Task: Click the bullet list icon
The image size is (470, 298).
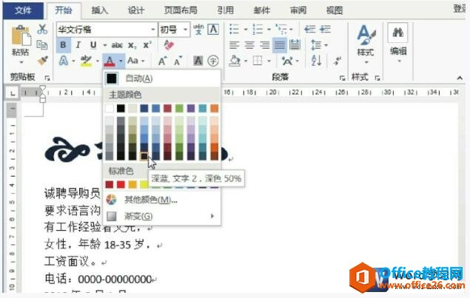Action: point(234,29)
